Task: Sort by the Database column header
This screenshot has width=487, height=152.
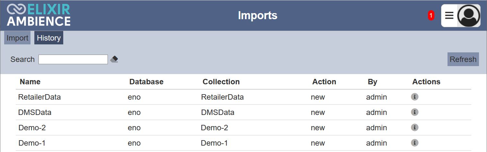Action: click(146, 82)
